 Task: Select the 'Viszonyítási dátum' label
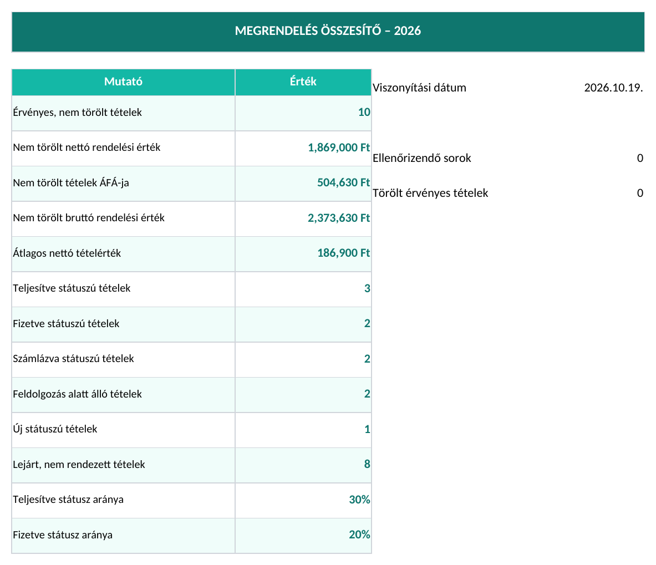point(419,88)
